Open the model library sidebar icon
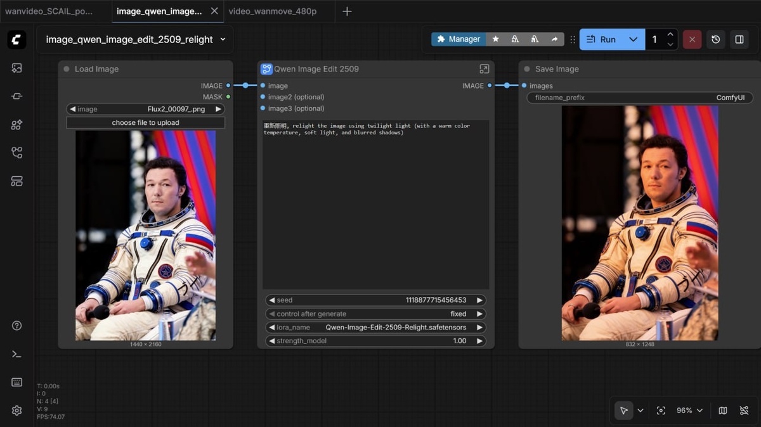 tap(17, 125)
